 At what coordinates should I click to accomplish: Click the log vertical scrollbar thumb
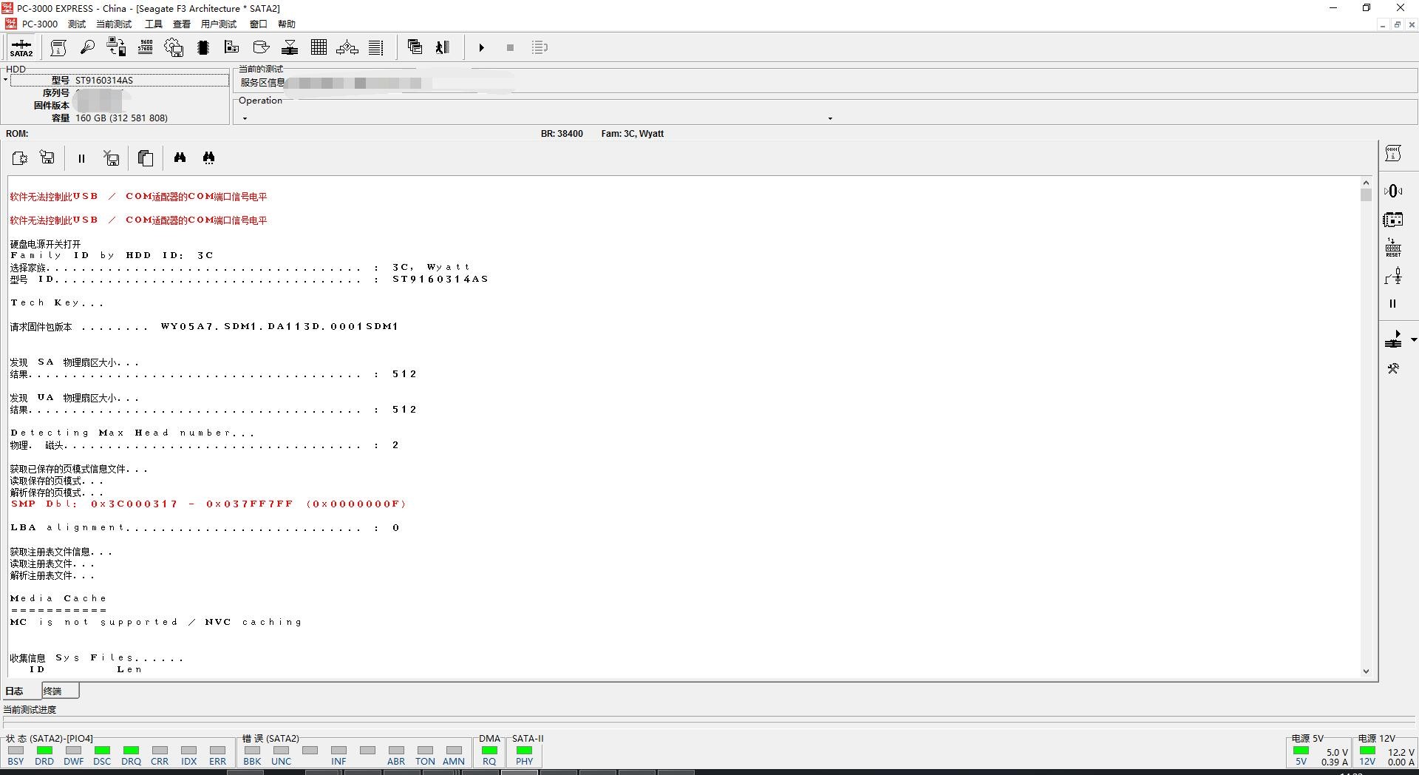click(x=1366, y=194)
